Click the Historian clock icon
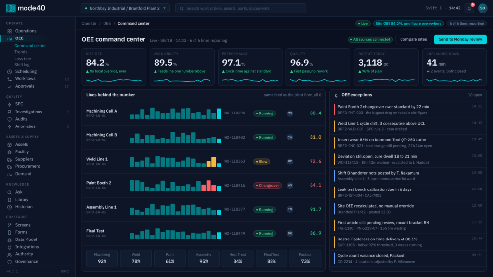The width and height of the screenshot is (493, 277). (10, 207)
